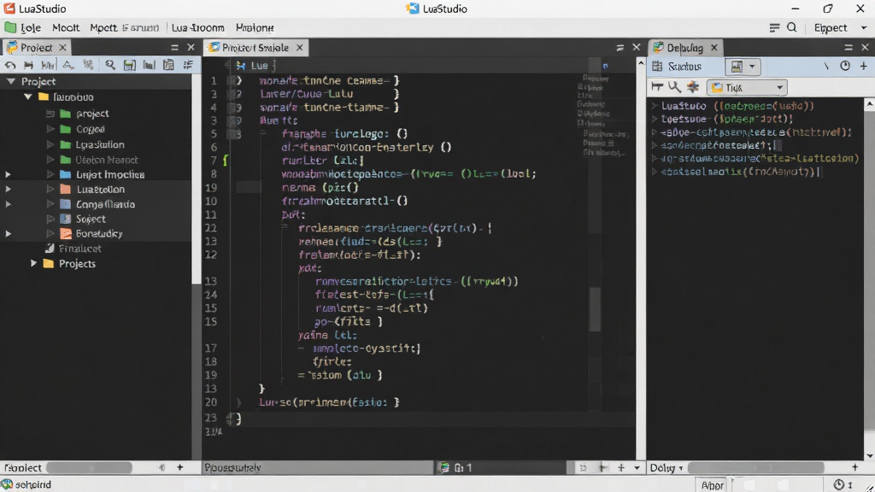Toggle the code fold marker at line 5
Image resolution: width=875 pixels, height=492 pixels.
click(263, 134)
